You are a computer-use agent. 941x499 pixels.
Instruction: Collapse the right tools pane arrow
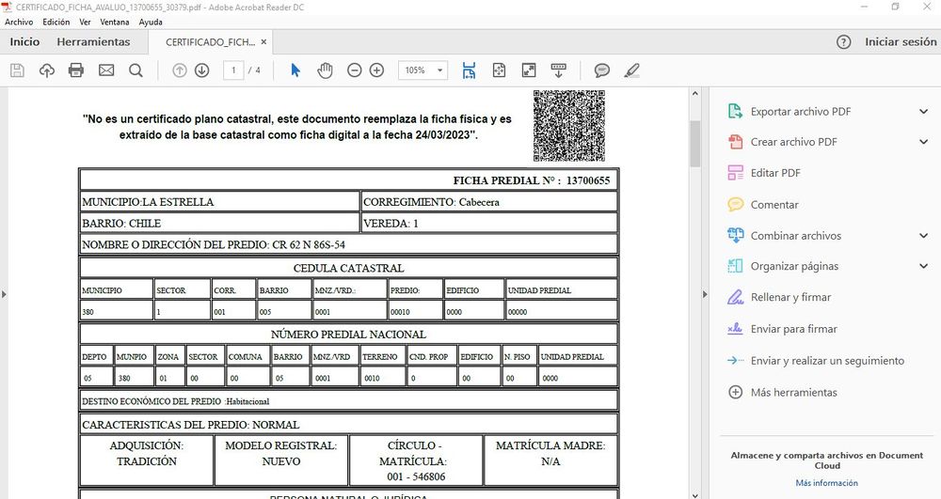(x=705, y=294)
